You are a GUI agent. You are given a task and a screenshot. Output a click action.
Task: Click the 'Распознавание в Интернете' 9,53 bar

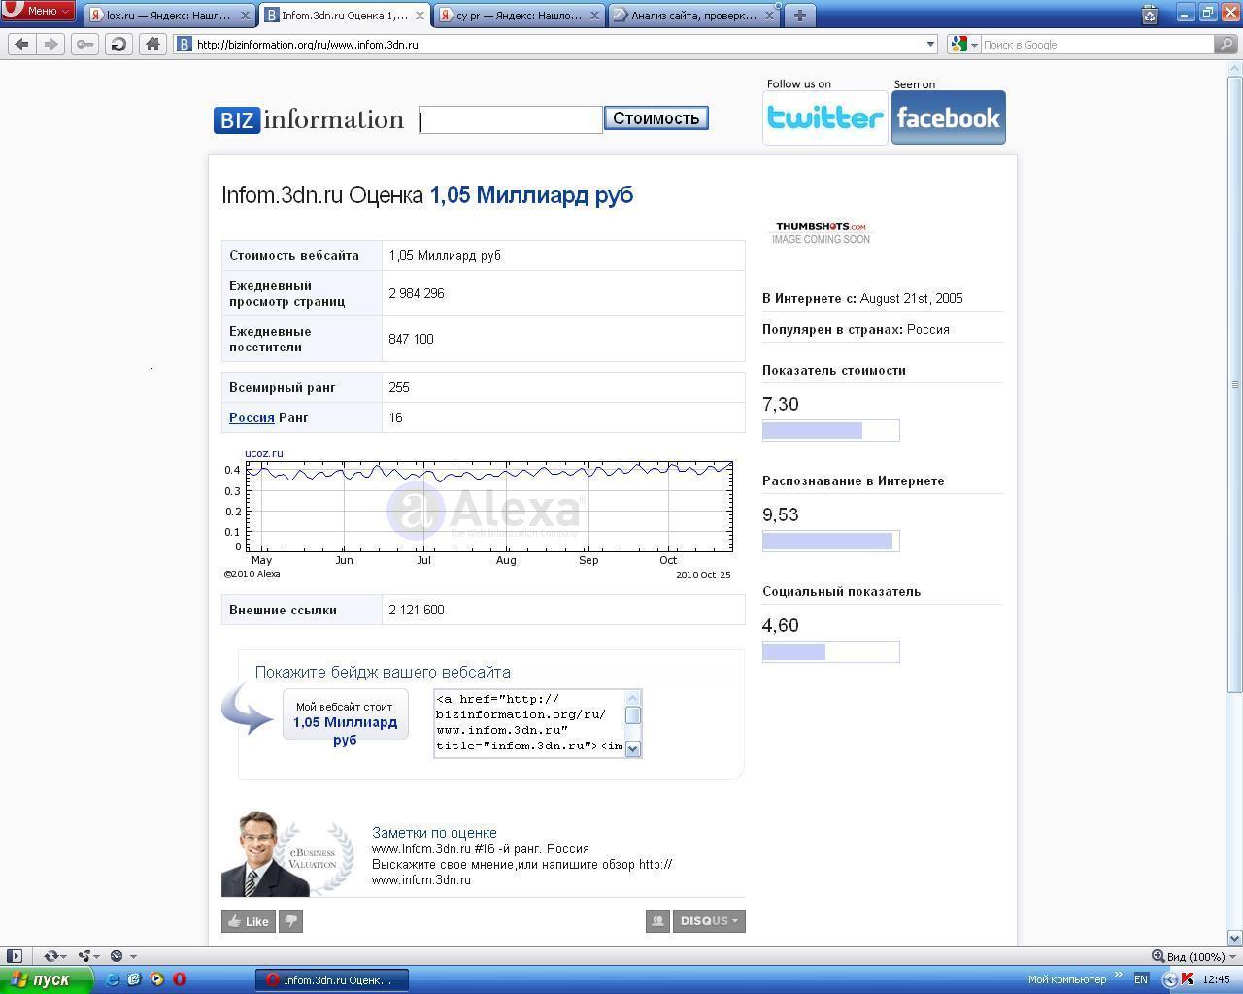(x=831, y=541)
